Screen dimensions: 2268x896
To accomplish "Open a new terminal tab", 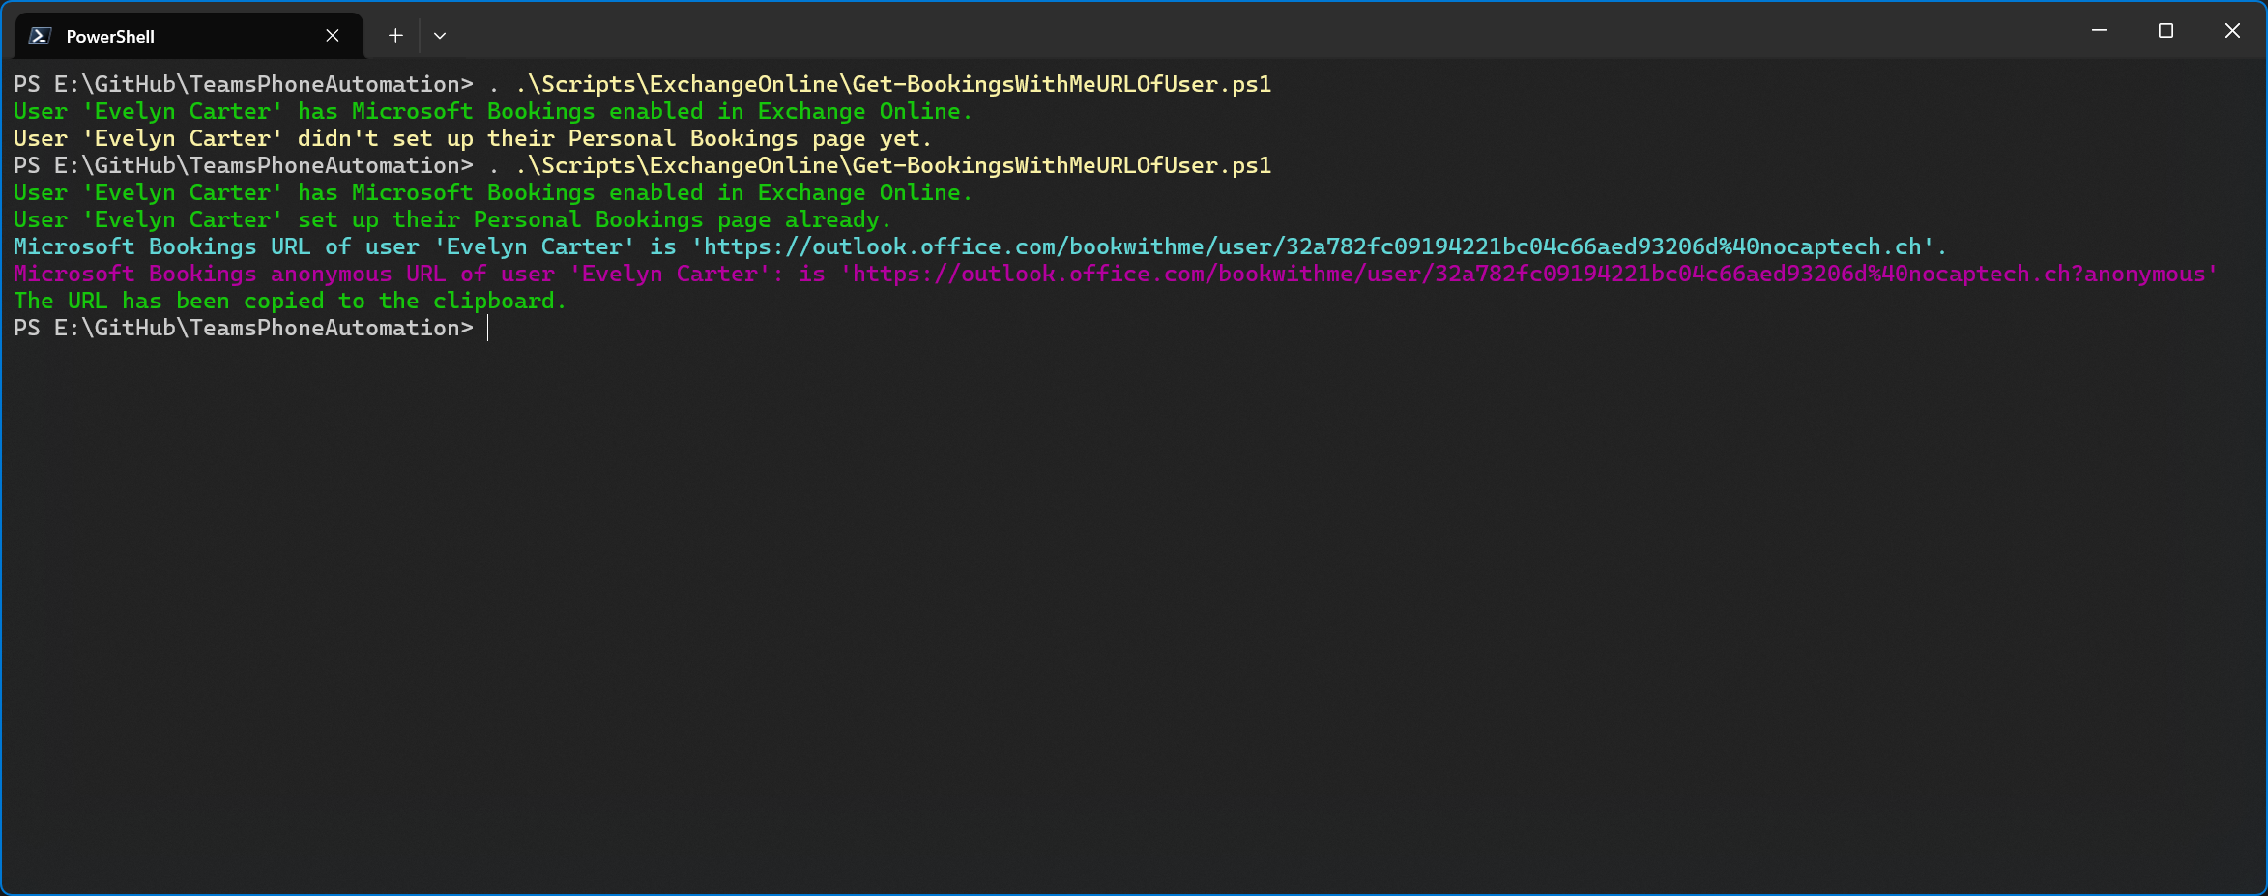I will click(395, 36).
